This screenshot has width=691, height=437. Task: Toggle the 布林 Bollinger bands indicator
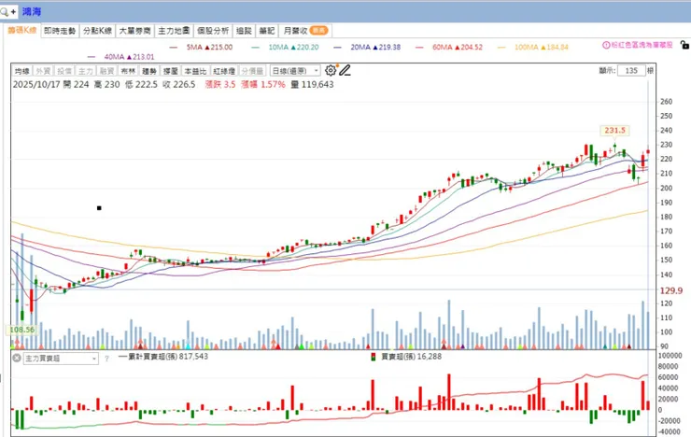click(x=128, y=71)
